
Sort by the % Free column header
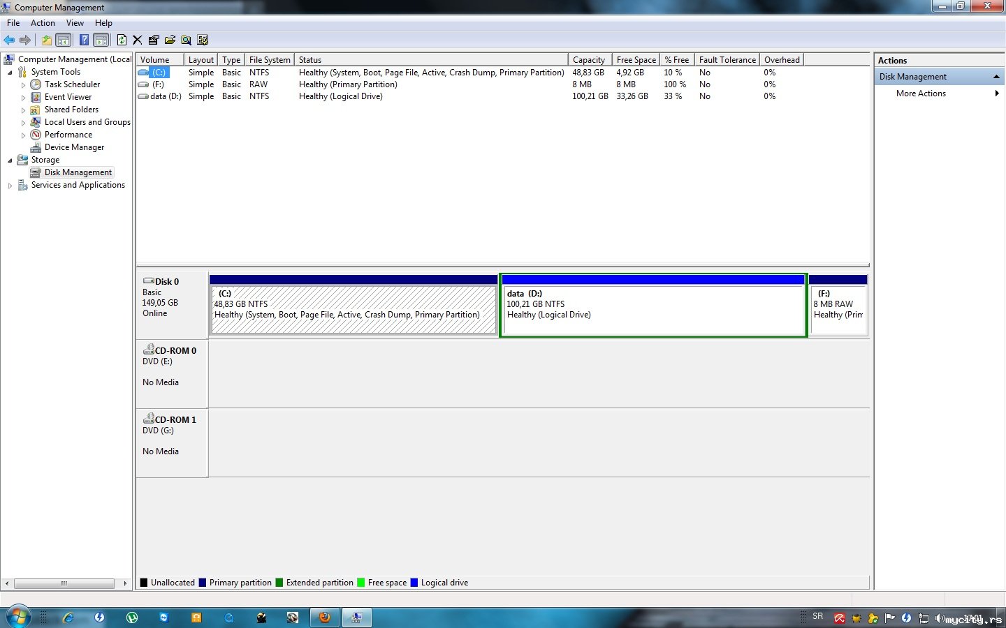click(x=677, y=60)
